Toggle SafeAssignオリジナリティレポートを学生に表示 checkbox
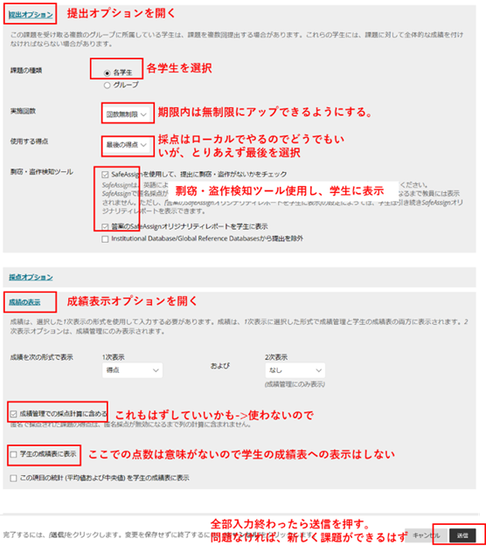Viewport: 486px width, 552px height. [105, 227]
